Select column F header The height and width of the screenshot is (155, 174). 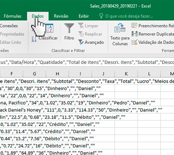pos(12,74)
